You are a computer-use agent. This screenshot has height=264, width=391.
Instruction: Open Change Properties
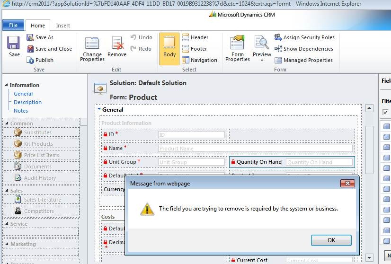tap(92, 49)
